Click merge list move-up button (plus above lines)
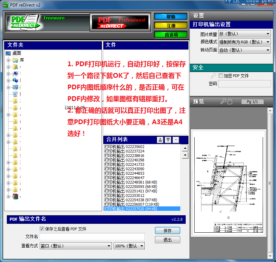276x262 pixels. [x=160, y=140]
